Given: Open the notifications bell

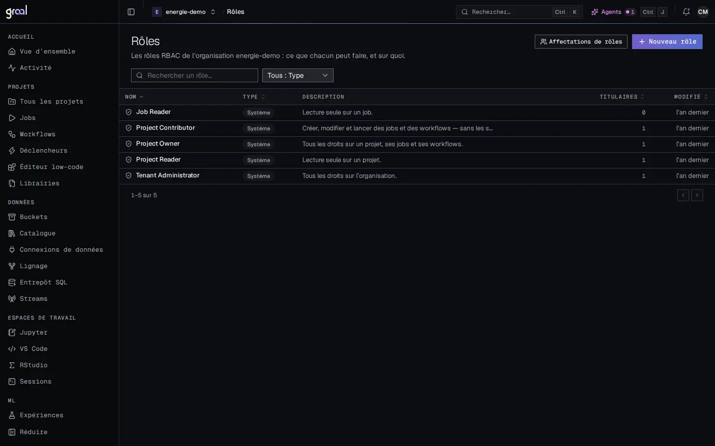Looking at the screenshot, I should pyautogui.click(x=686, y=12).
